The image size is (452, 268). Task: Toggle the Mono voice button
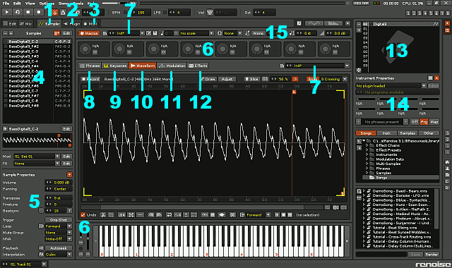tap(258, 33)
